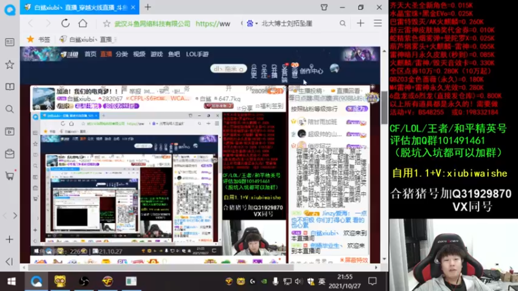Go to browser home page
518x291 pixels.
tap(83, 23)
